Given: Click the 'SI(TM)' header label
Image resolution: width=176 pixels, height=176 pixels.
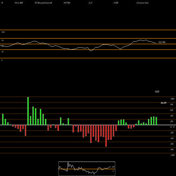Looking at the screenshot, I should [67, 3].
